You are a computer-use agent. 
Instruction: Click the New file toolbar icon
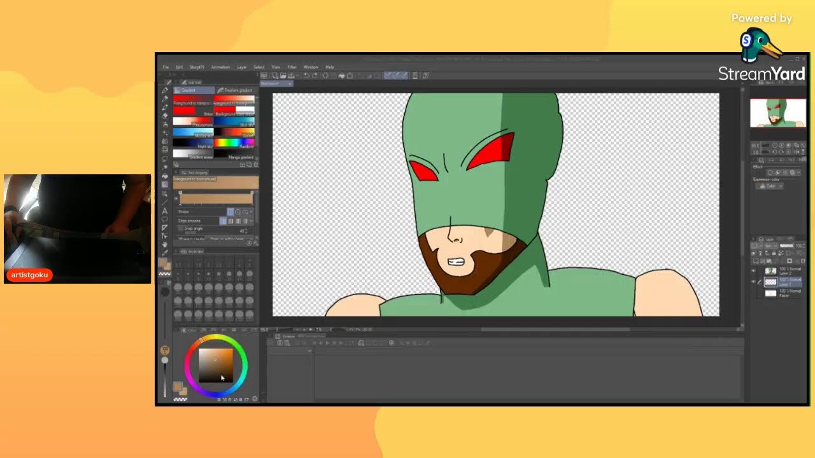[275, 76]
